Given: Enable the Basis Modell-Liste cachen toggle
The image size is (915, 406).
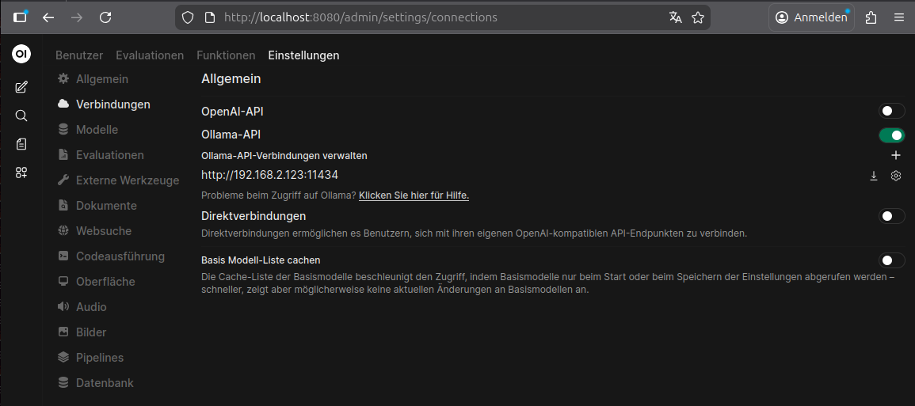Looking at the screenshot, I should point(891,260).
